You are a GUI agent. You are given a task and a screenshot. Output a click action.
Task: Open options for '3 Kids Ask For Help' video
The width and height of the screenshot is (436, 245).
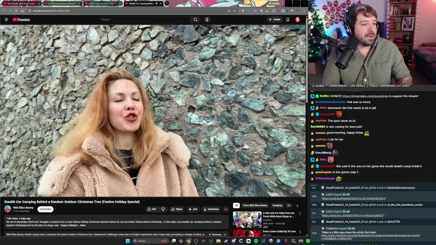[300, 214]
